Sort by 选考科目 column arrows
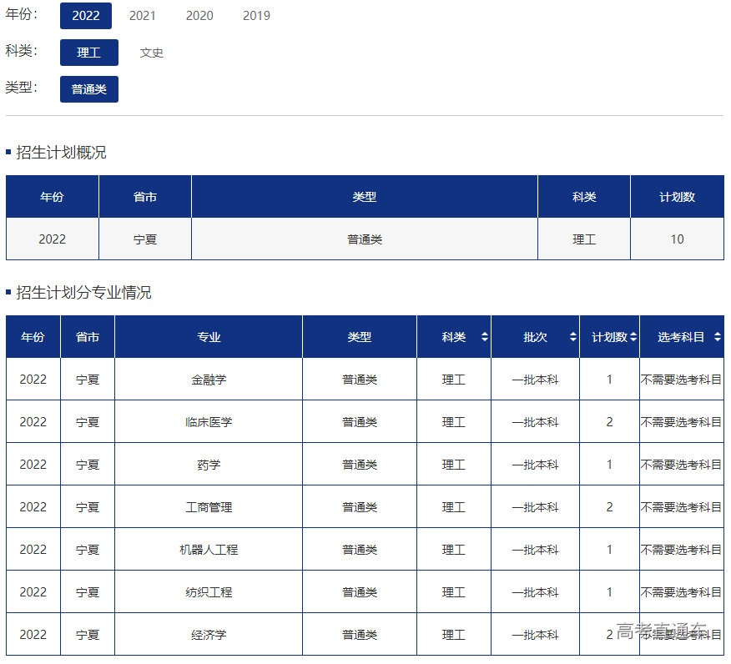This screenshot has height=664, width=731. point(718,337)
